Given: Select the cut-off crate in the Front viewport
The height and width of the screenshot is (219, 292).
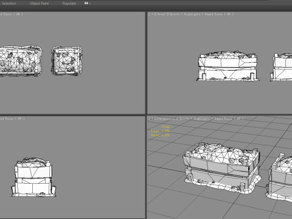Looking at the screenshot, I should (x=281, y=67).
